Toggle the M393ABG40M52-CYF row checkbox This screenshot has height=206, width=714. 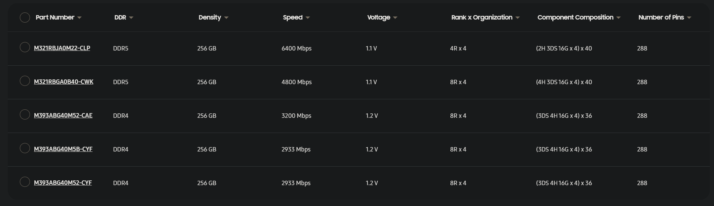pyautogui.click(x=25, y=182)
